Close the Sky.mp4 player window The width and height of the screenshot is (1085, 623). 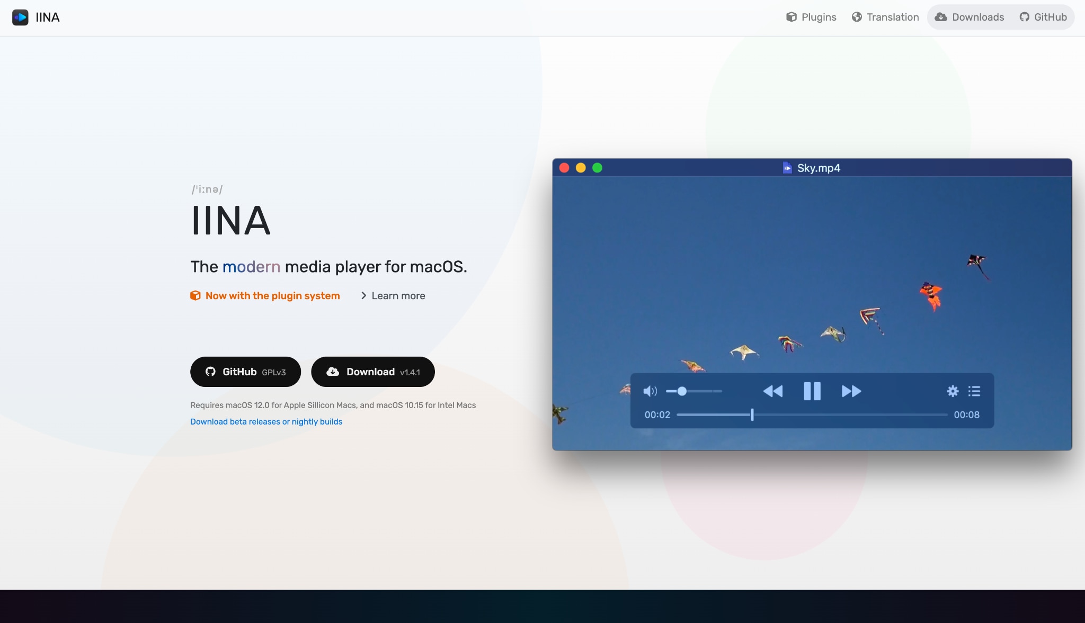564,168
